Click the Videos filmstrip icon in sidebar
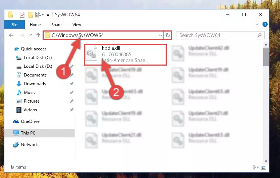 pos(19,110)
